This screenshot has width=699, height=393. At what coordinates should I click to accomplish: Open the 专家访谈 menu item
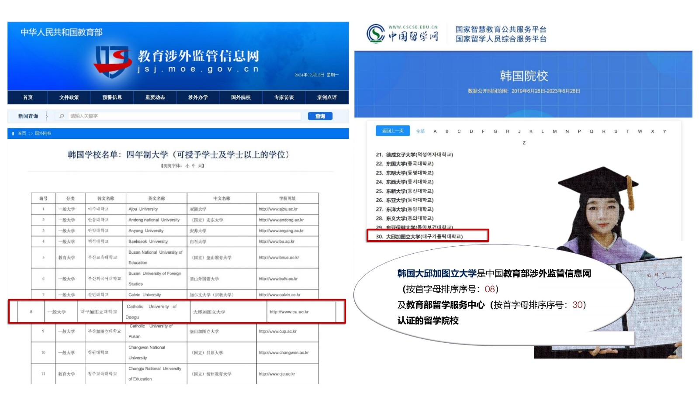(284, 97)
